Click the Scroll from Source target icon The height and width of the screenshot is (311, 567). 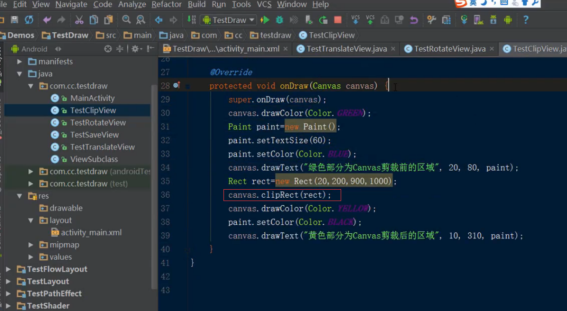[108, 49]
